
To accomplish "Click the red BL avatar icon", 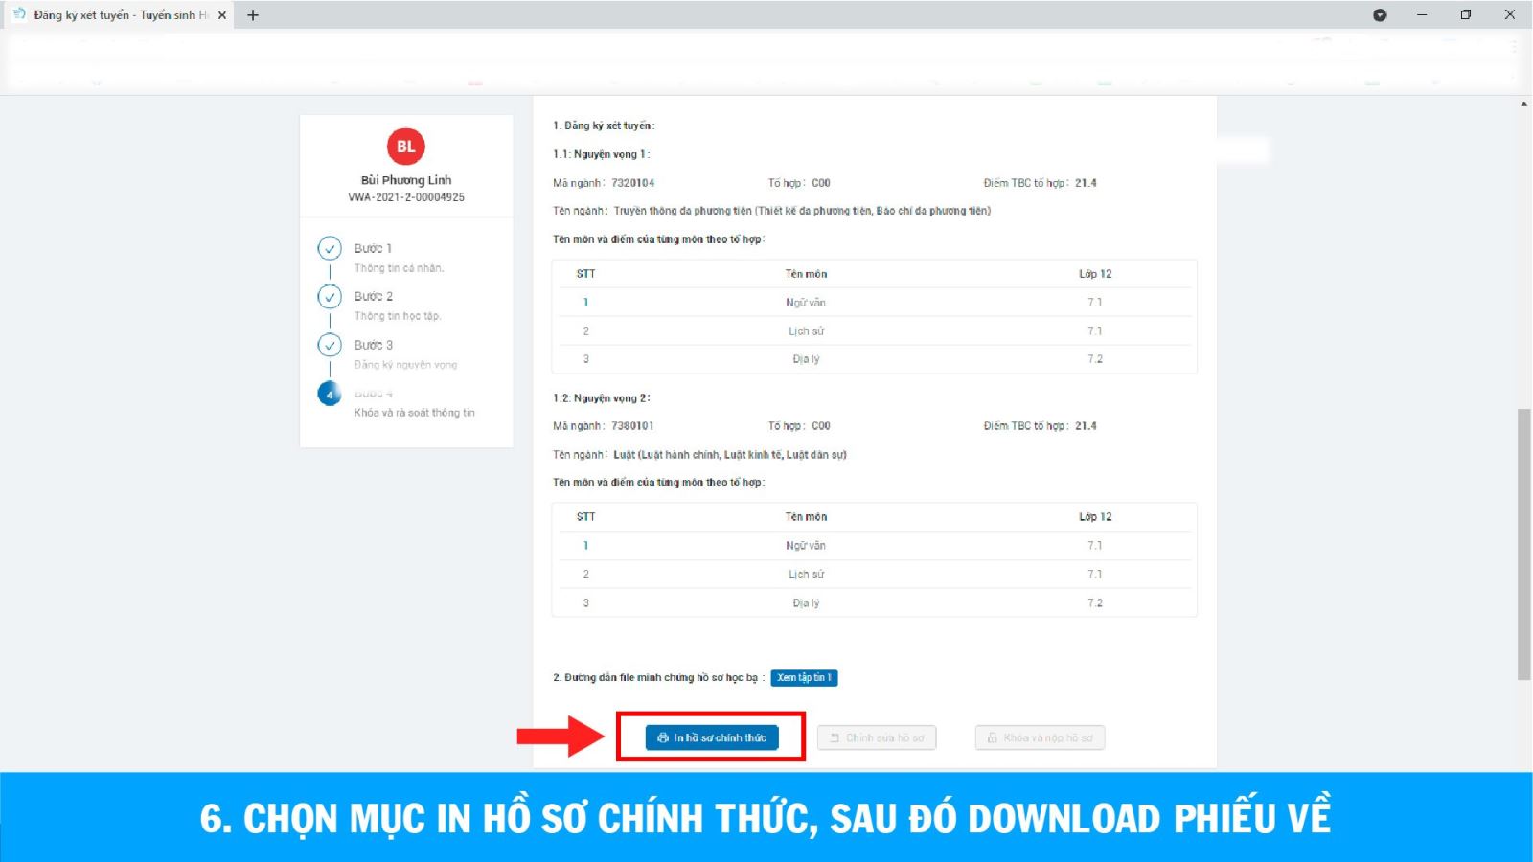I will click(405, 147).
